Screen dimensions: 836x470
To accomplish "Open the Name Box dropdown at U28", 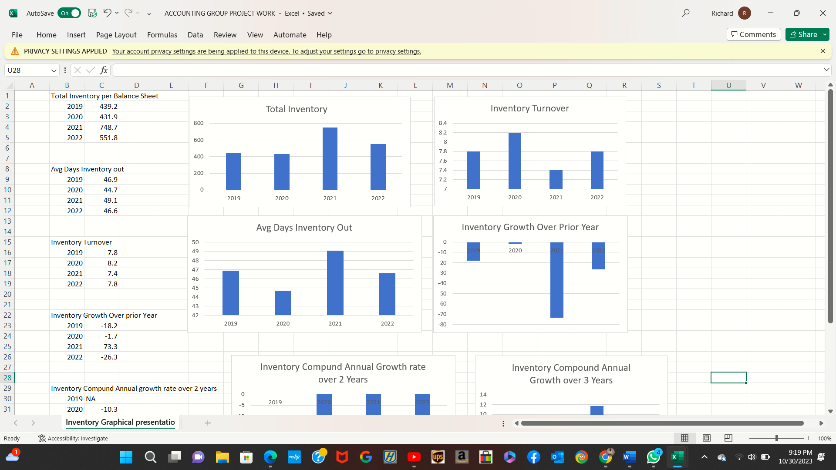I will click(x=54, y=70).
